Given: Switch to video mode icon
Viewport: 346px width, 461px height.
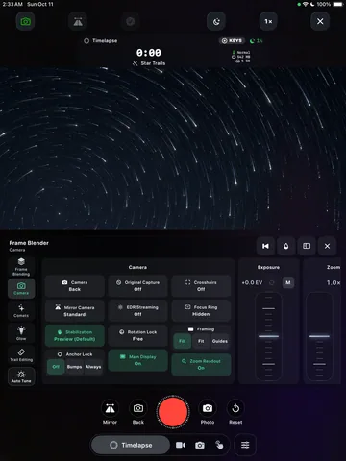Looking at the screenshot, I should click(x=181, y=445).
